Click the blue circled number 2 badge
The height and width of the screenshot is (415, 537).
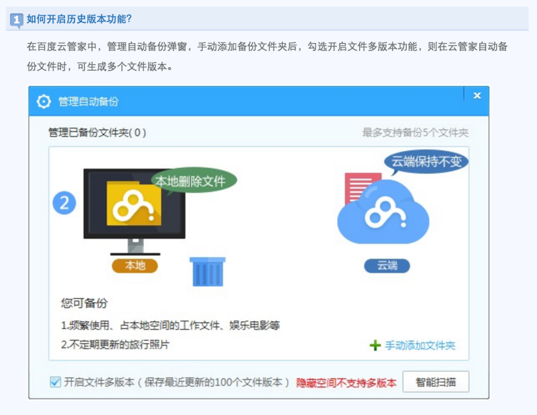pyautogui.click(x=64, y=203)
